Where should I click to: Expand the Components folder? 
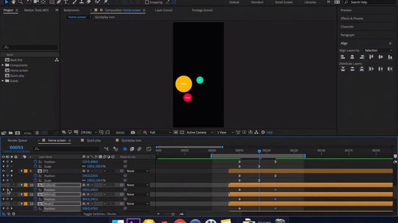(x=2, y=65)
